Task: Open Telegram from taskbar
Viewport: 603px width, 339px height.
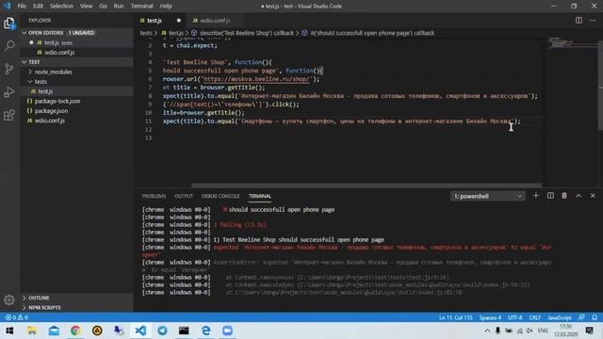Action: (x=162, y=331)
